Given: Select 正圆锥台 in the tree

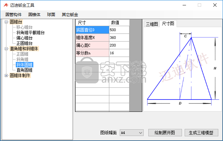Looking at the screenshot, I should tap(24, 43).
